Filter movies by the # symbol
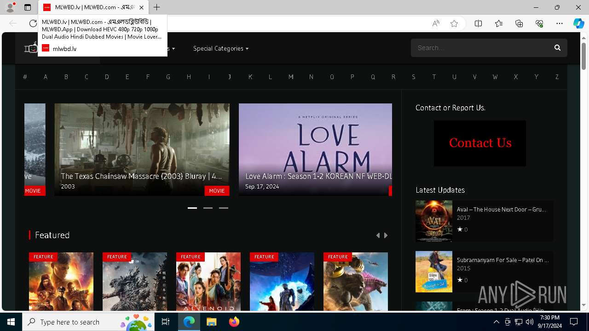This screenshot has height=331, width=589. 25,77
